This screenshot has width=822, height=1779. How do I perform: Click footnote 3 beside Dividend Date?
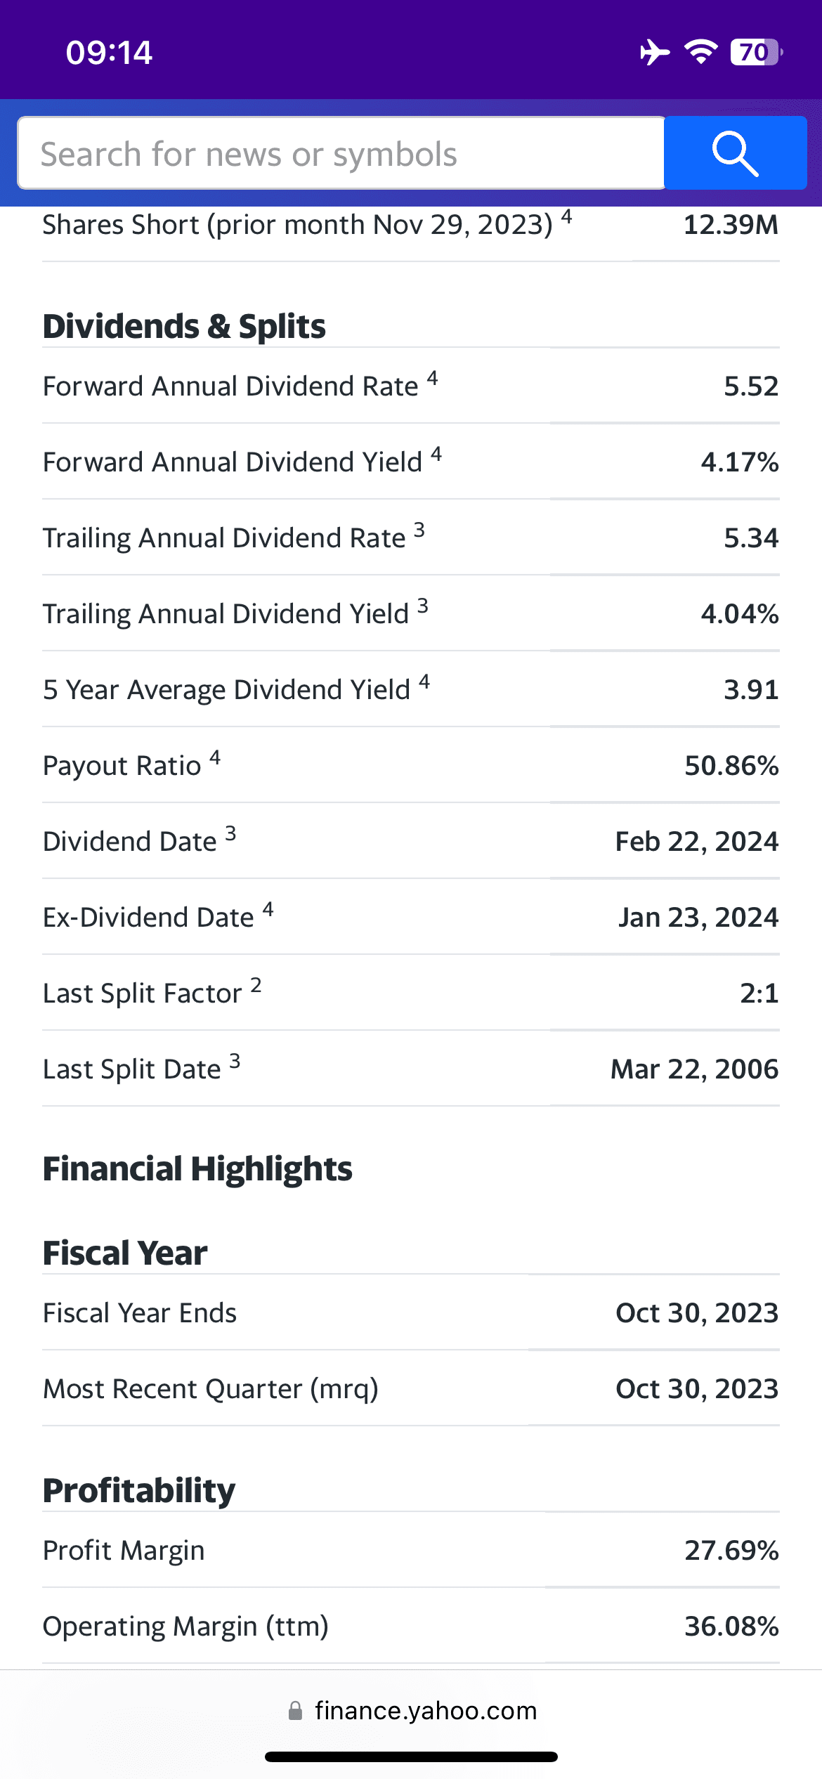pyautogui.click(x=230, y=833)
